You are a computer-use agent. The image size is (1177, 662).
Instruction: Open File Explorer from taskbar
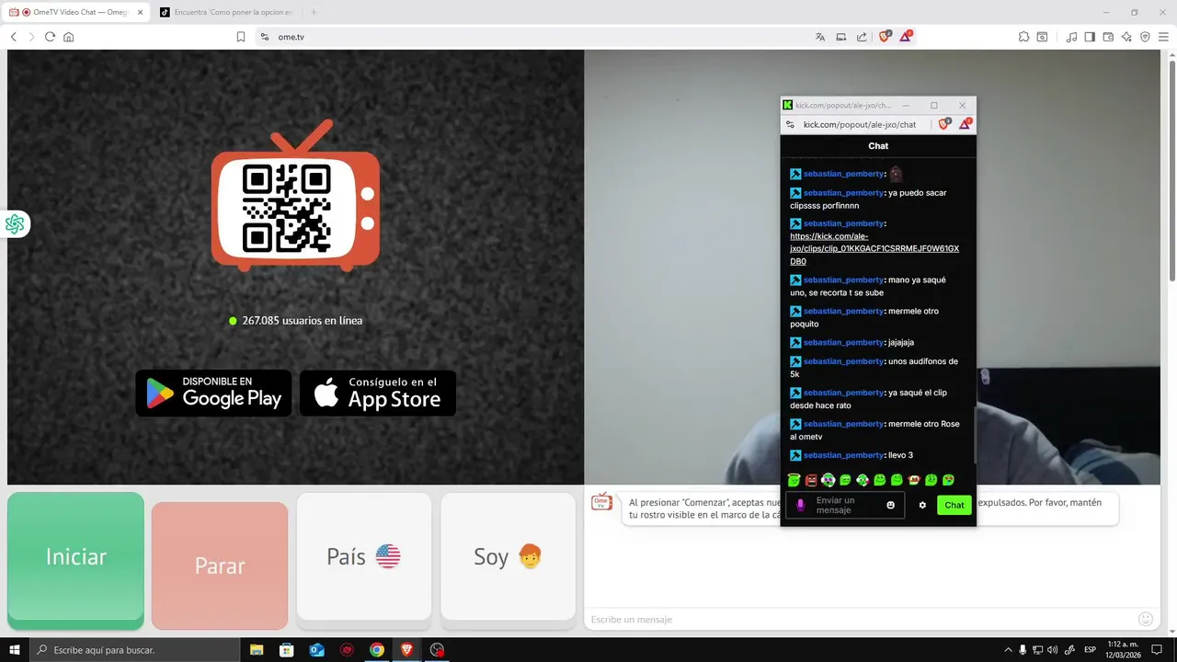pyautogui.click(x=257, y=650)
